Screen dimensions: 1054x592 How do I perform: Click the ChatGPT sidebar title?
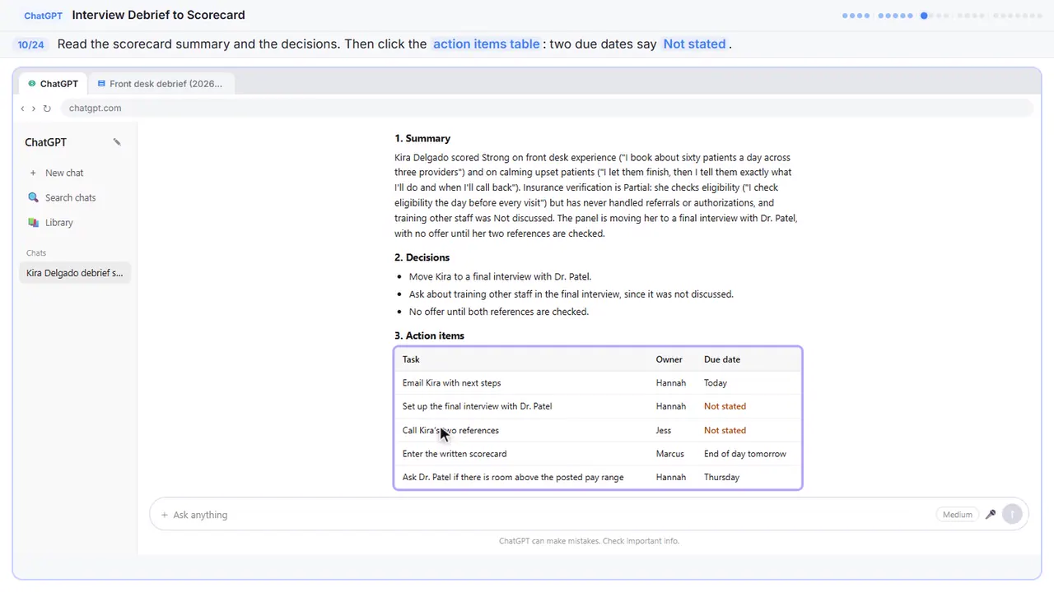tap(45, 142)
